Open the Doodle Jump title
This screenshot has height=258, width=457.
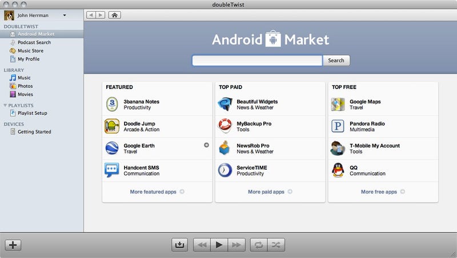pyautogui.click(x=139, y=124)
